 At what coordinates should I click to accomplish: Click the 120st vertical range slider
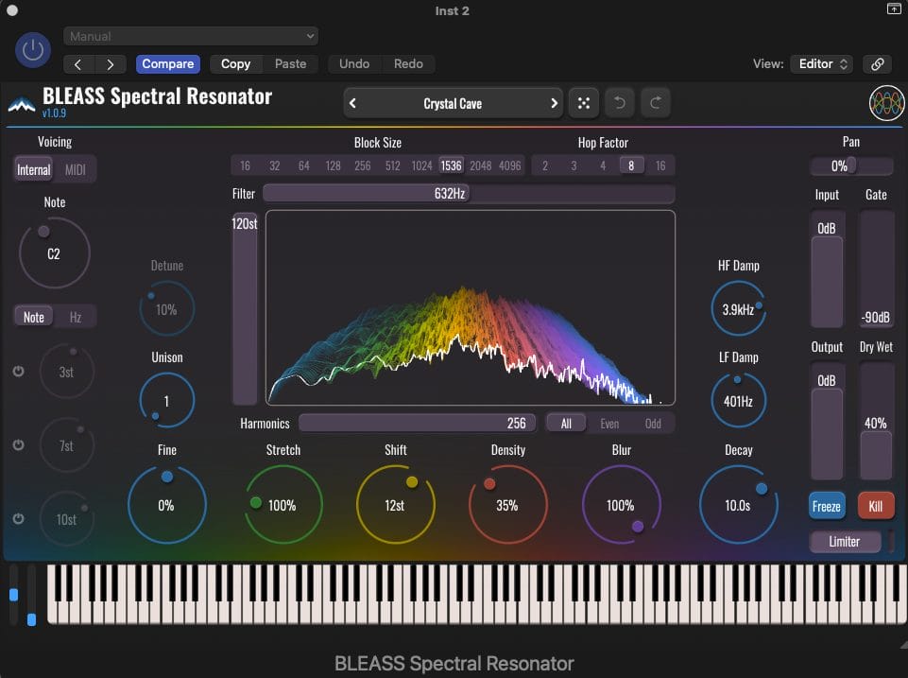tap(245, 308)
